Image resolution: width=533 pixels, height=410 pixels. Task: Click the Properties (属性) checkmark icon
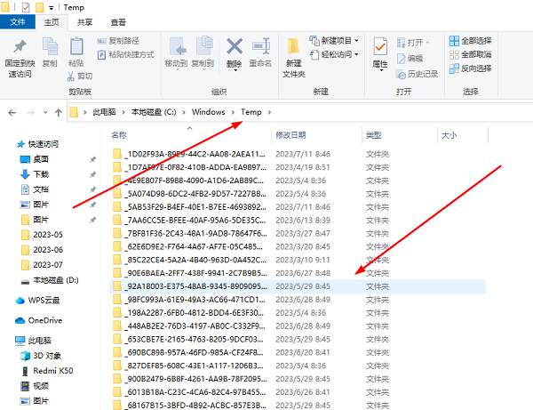pos(380,46)
